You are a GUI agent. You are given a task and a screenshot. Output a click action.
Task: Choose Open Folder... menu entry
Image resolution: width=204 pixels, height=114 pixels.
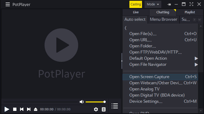(160, 46)
